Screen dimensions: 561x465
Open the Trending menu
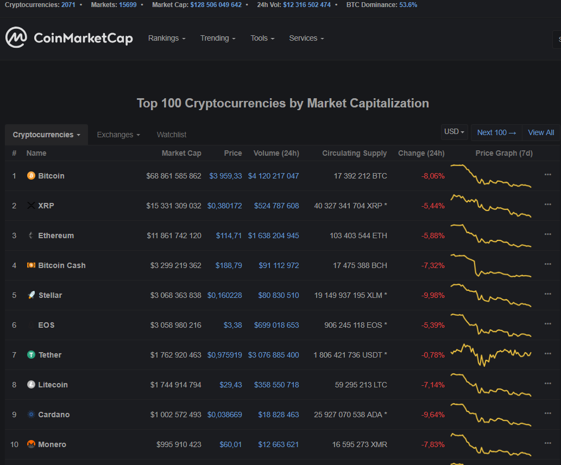pos(217,38)
